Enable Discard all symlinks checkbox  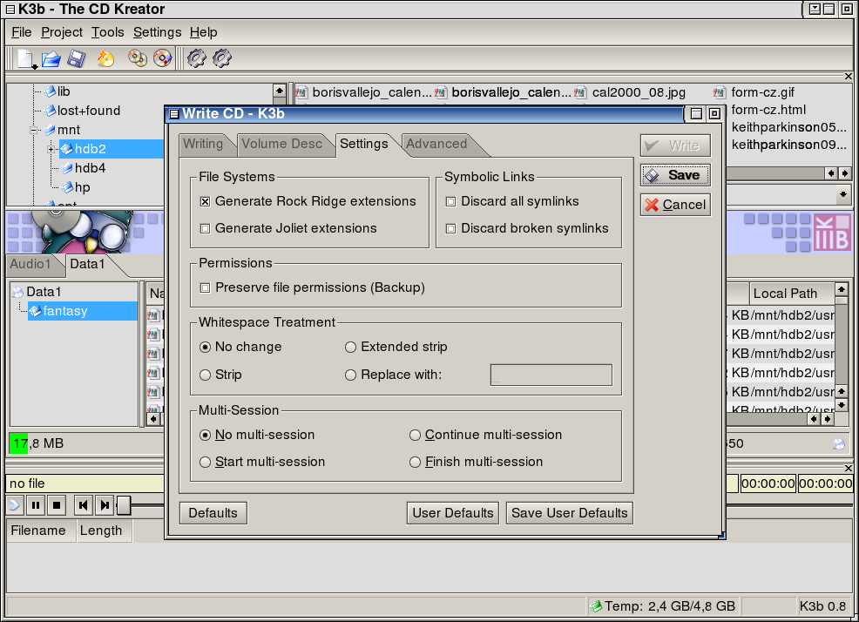point(451,201)
